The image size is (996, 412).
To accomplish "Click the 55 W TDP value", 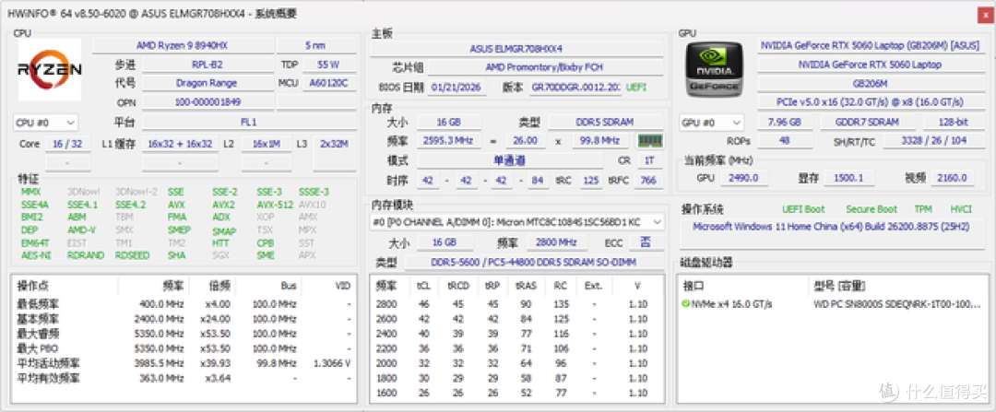I will [x=328, y=65].
